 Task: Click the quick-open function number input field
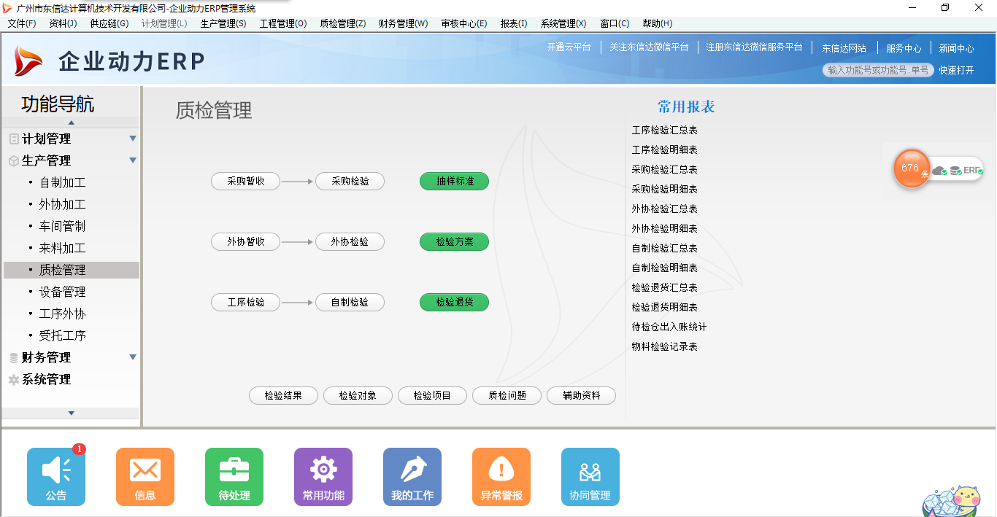879,70
